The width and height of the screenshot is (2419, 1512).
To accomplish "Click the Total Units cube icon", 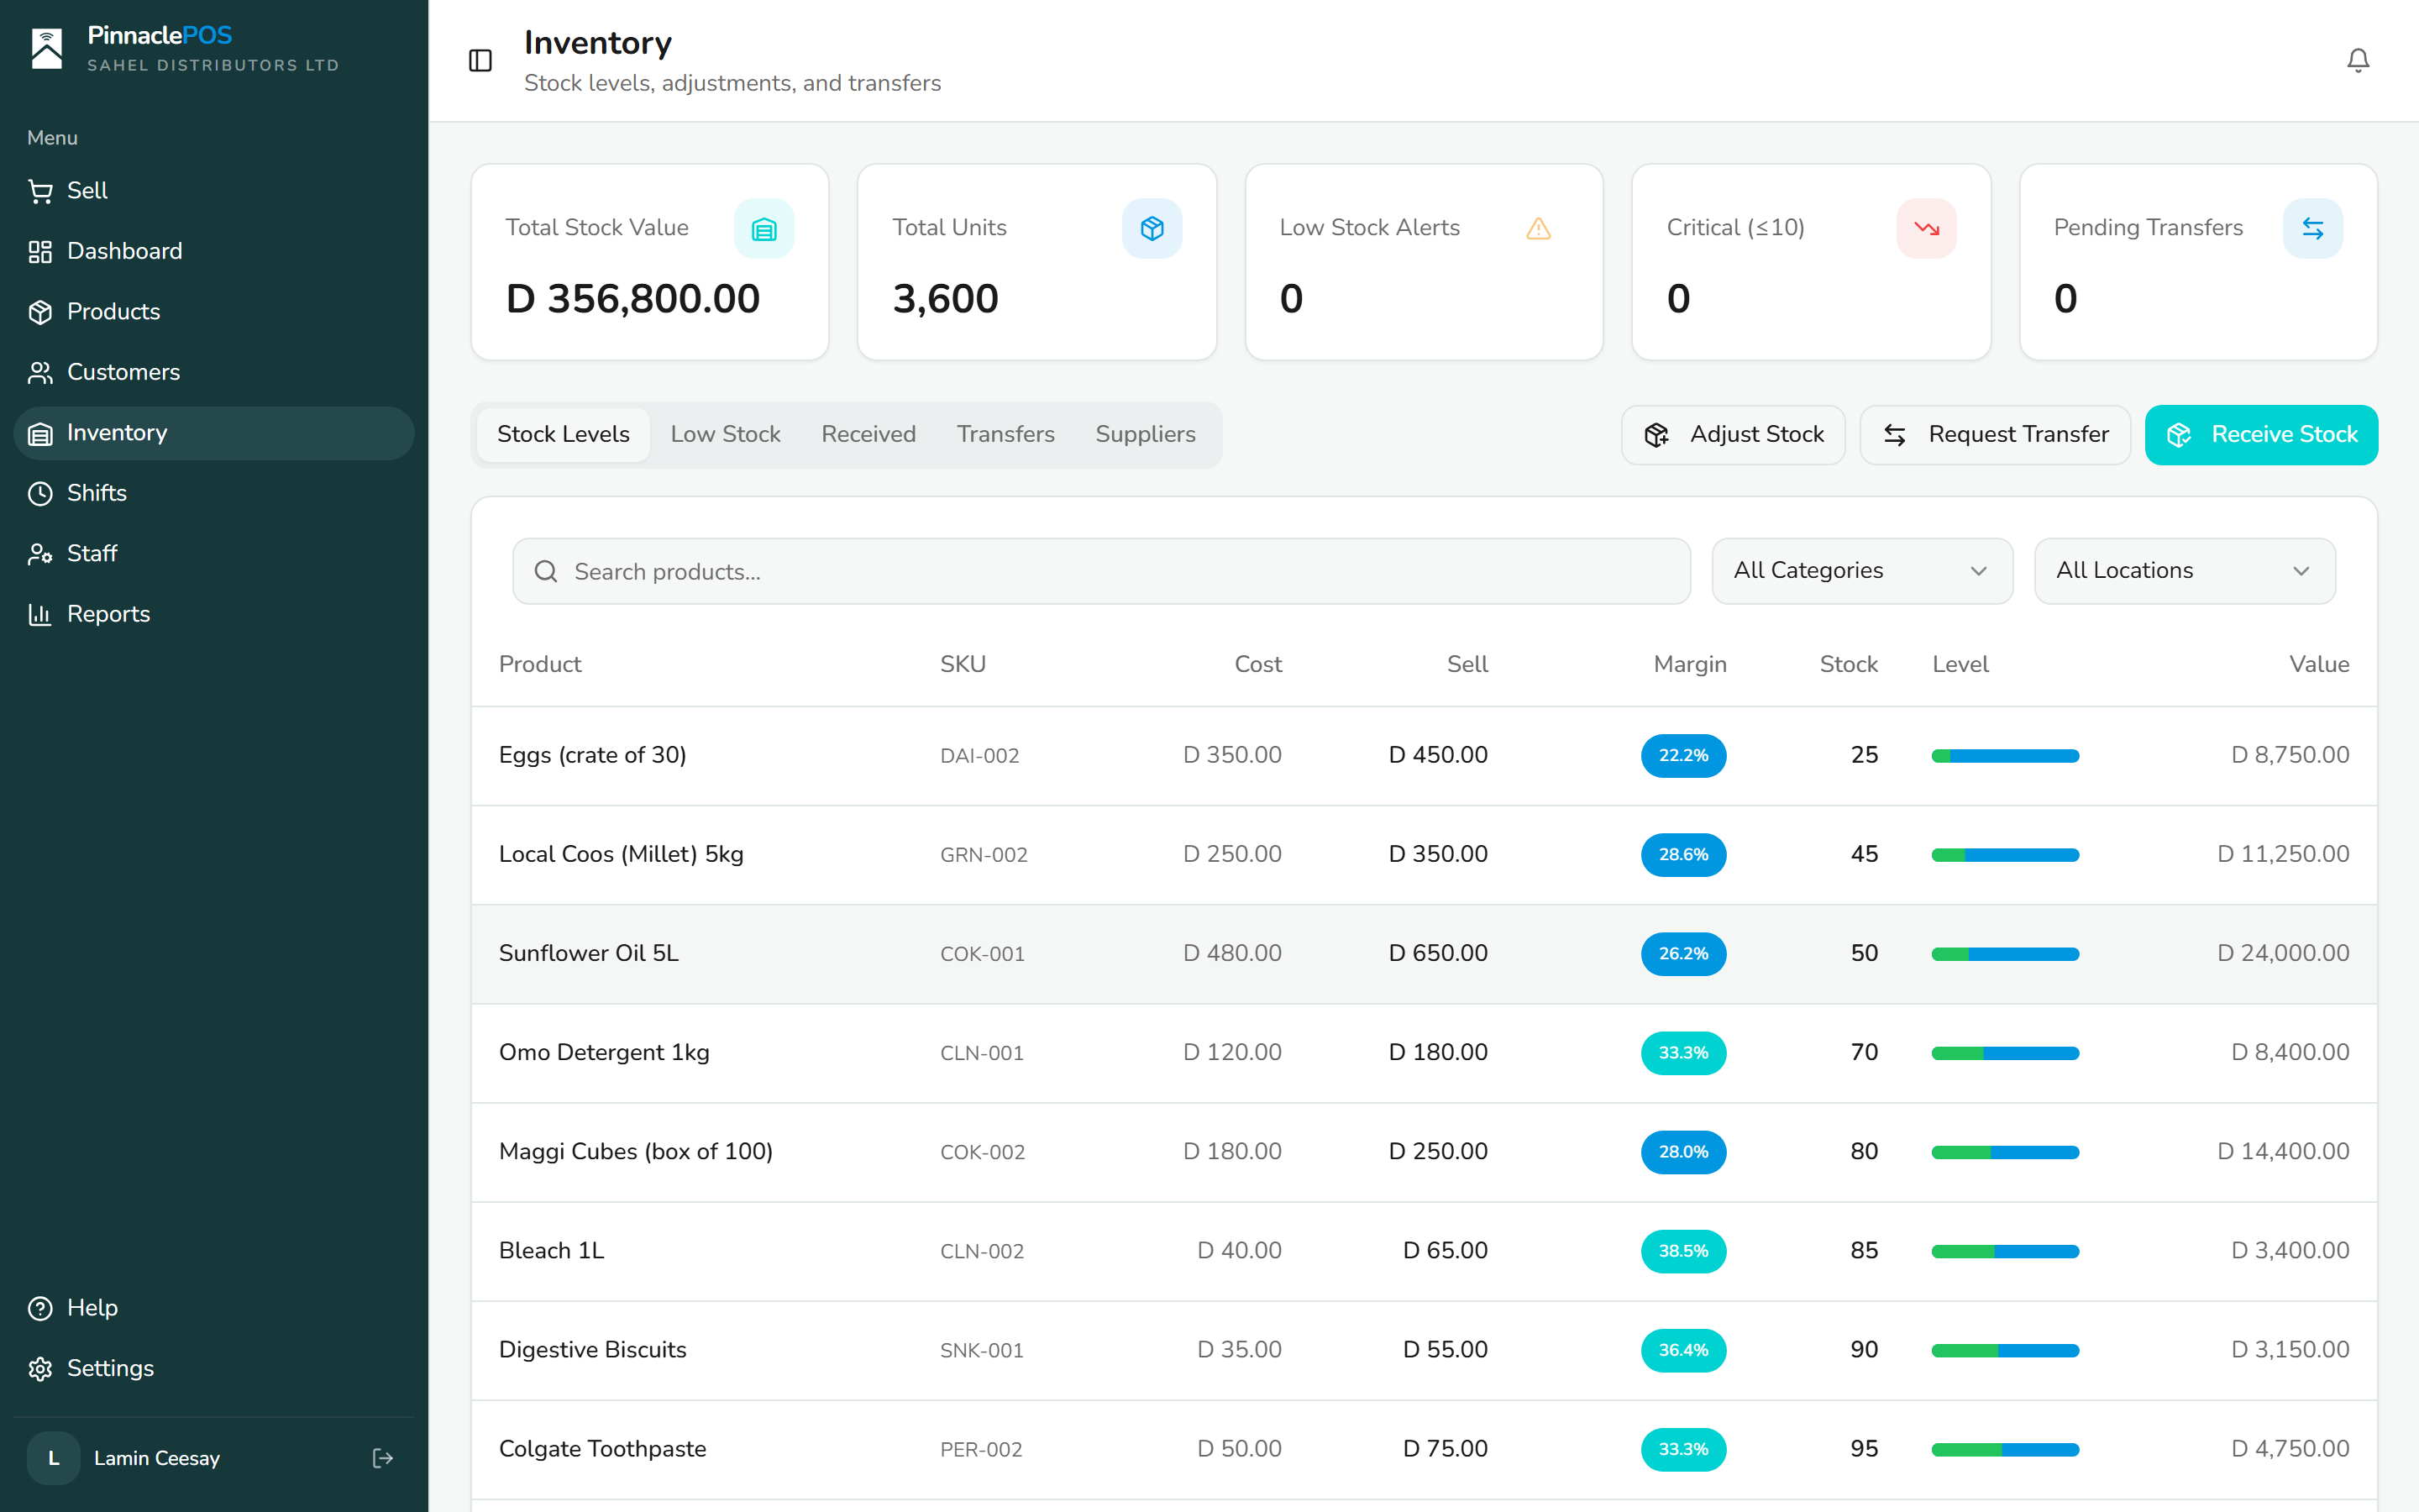I will [1152, 229].
